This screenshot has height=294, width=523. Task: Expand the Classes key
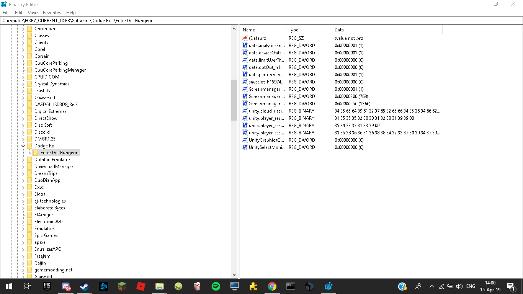[x=23, y=36]
